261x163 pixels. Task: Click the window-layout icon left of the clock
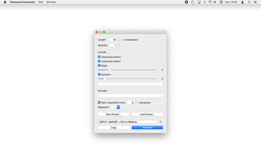[221, 2]
